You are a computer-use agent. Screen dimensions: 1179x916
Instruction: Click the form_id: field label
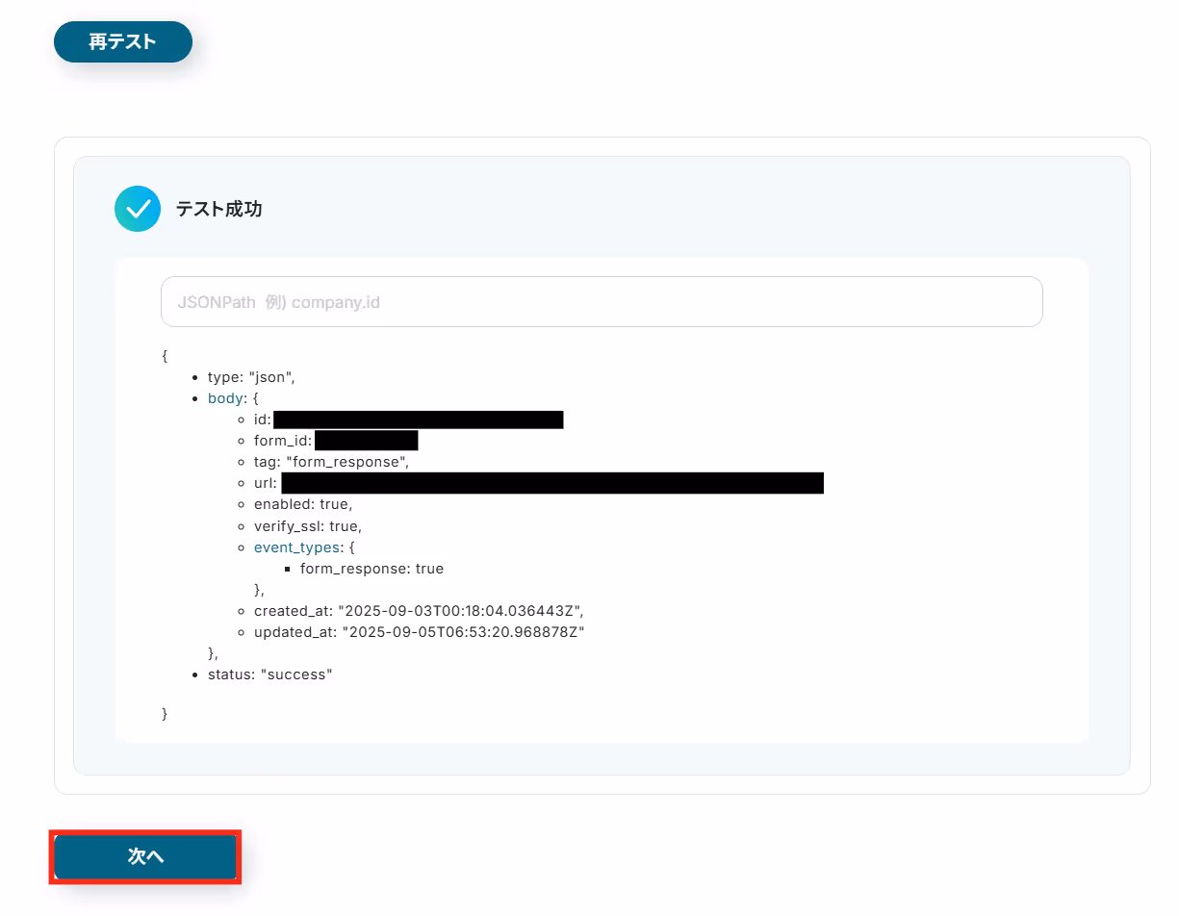283,441
